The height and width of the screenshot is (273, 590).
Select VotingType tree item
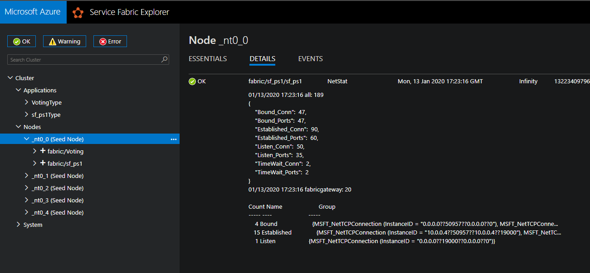coord(47,102)
